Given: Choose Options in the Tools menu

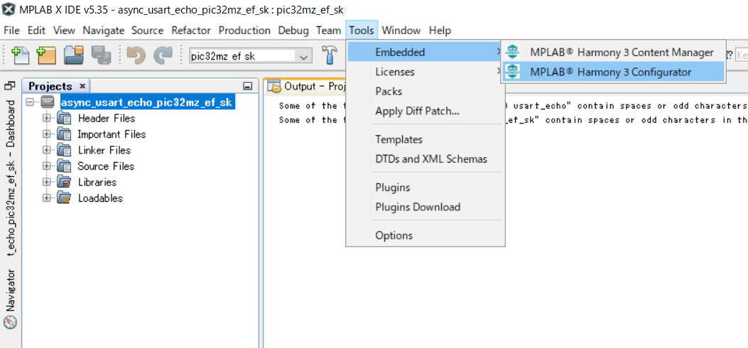Looking at the screenshot, I should pyautogui.click(x=394, y=236).
